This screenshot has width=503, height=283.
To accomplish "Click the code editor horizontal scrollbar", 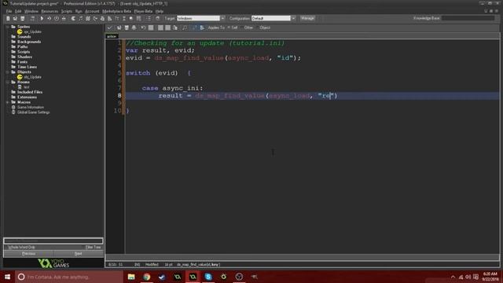I will (303, 257).
